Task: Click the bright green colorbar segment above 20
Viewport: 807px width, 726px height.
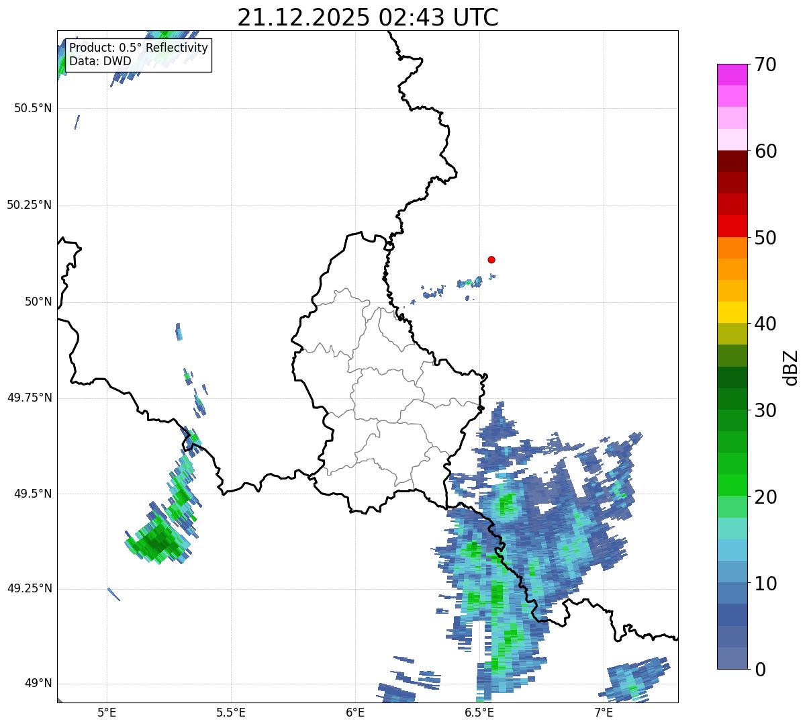Action: click(x=732, y=486)
